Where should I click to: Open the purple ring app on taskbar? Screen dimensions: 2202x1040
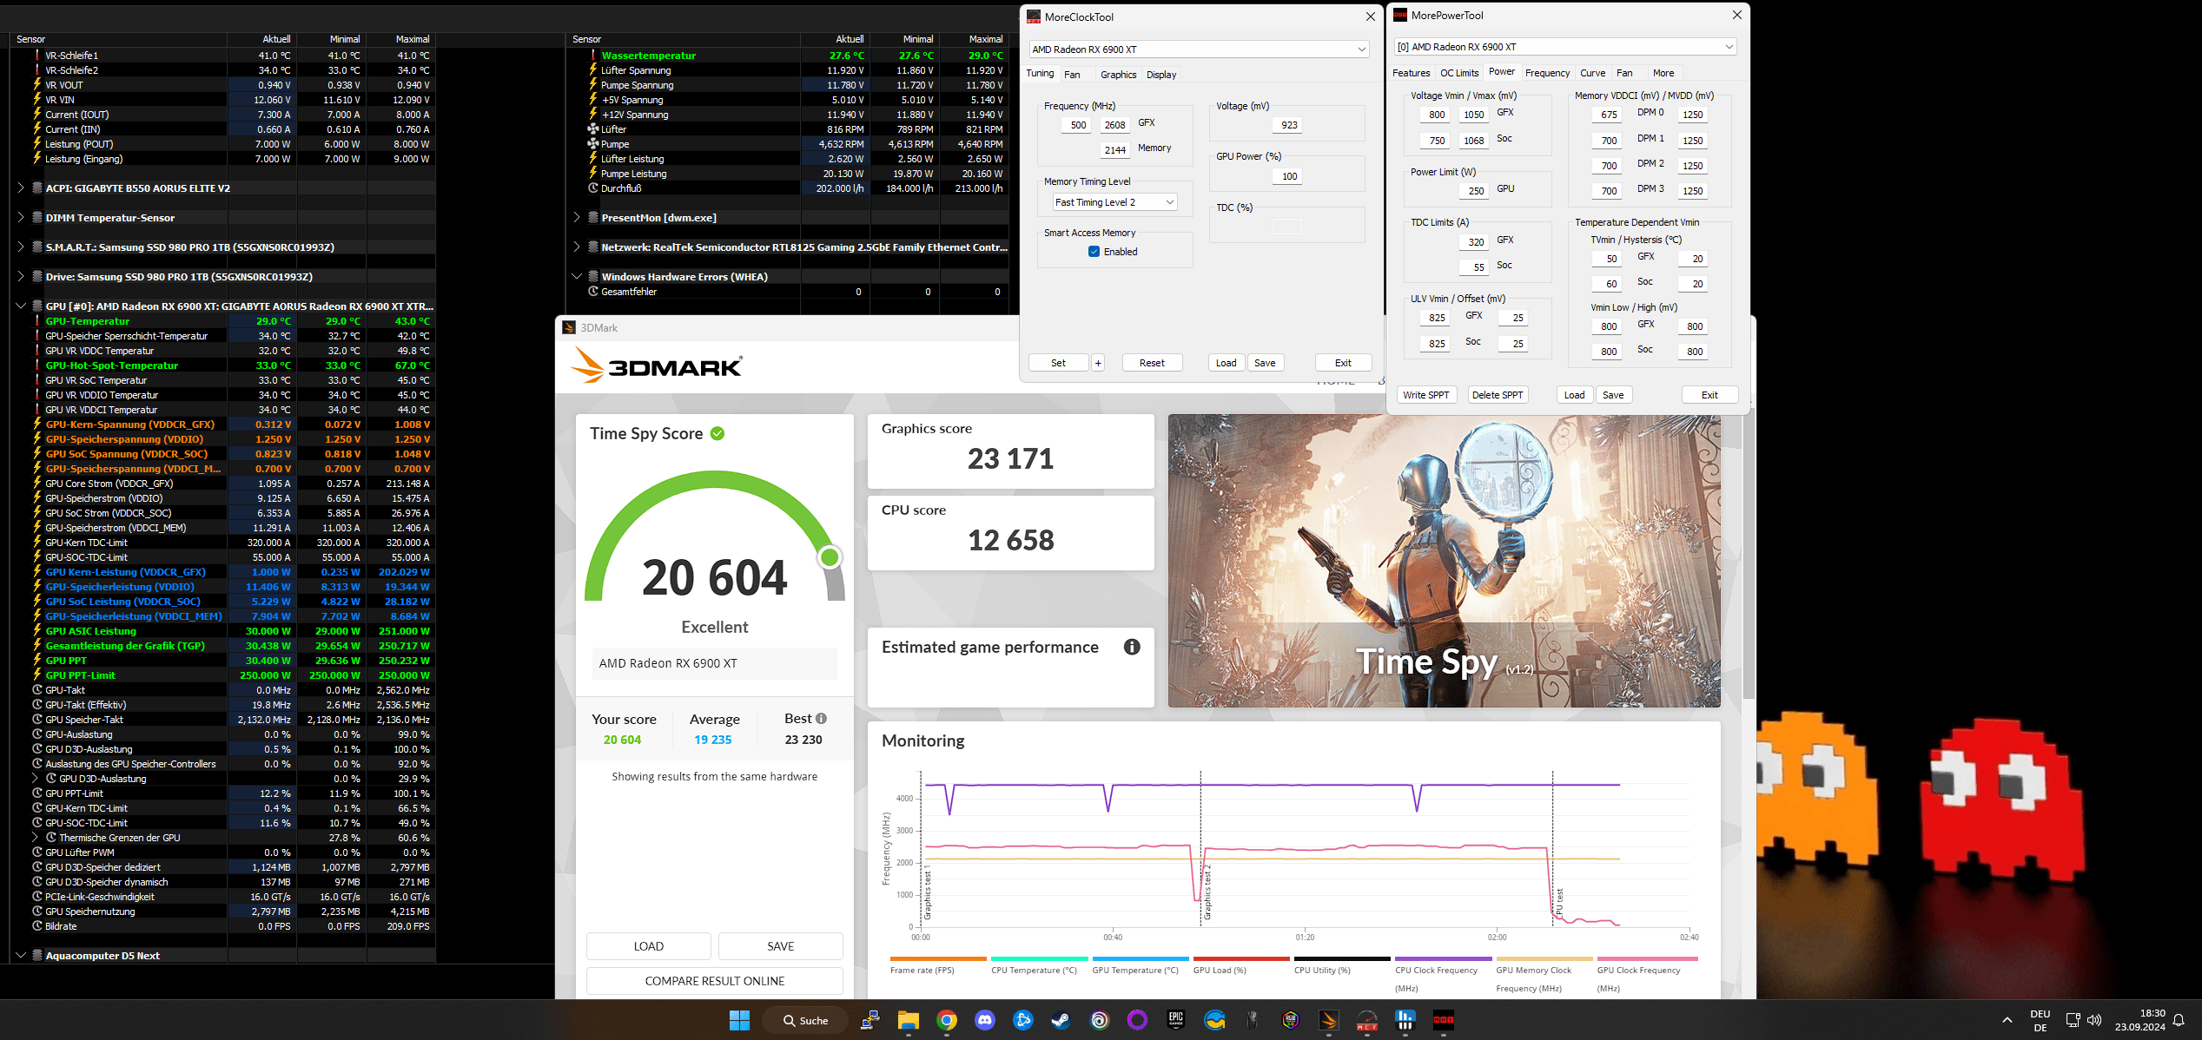coord(1137,1020)
